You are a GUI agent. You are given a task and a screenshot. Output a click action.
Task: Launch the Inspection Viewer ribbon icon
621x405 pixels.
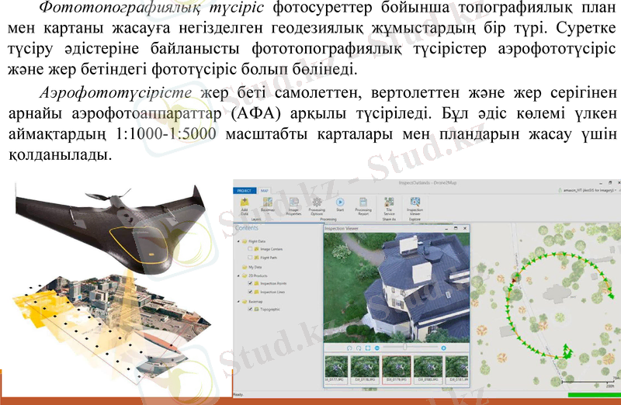tap(415, 202)
